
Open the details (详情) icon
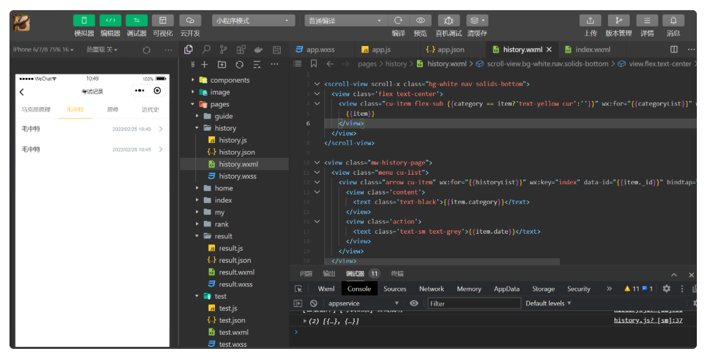click(647, 20)
